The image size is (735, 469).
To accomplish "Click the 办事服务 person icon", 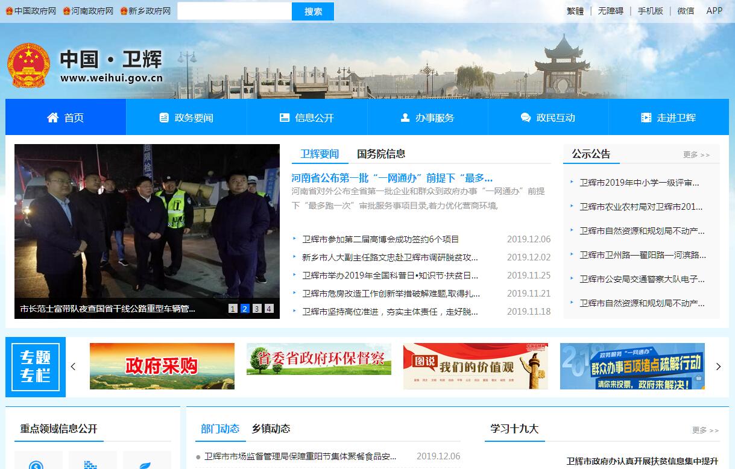I will [x=405, y=118].
